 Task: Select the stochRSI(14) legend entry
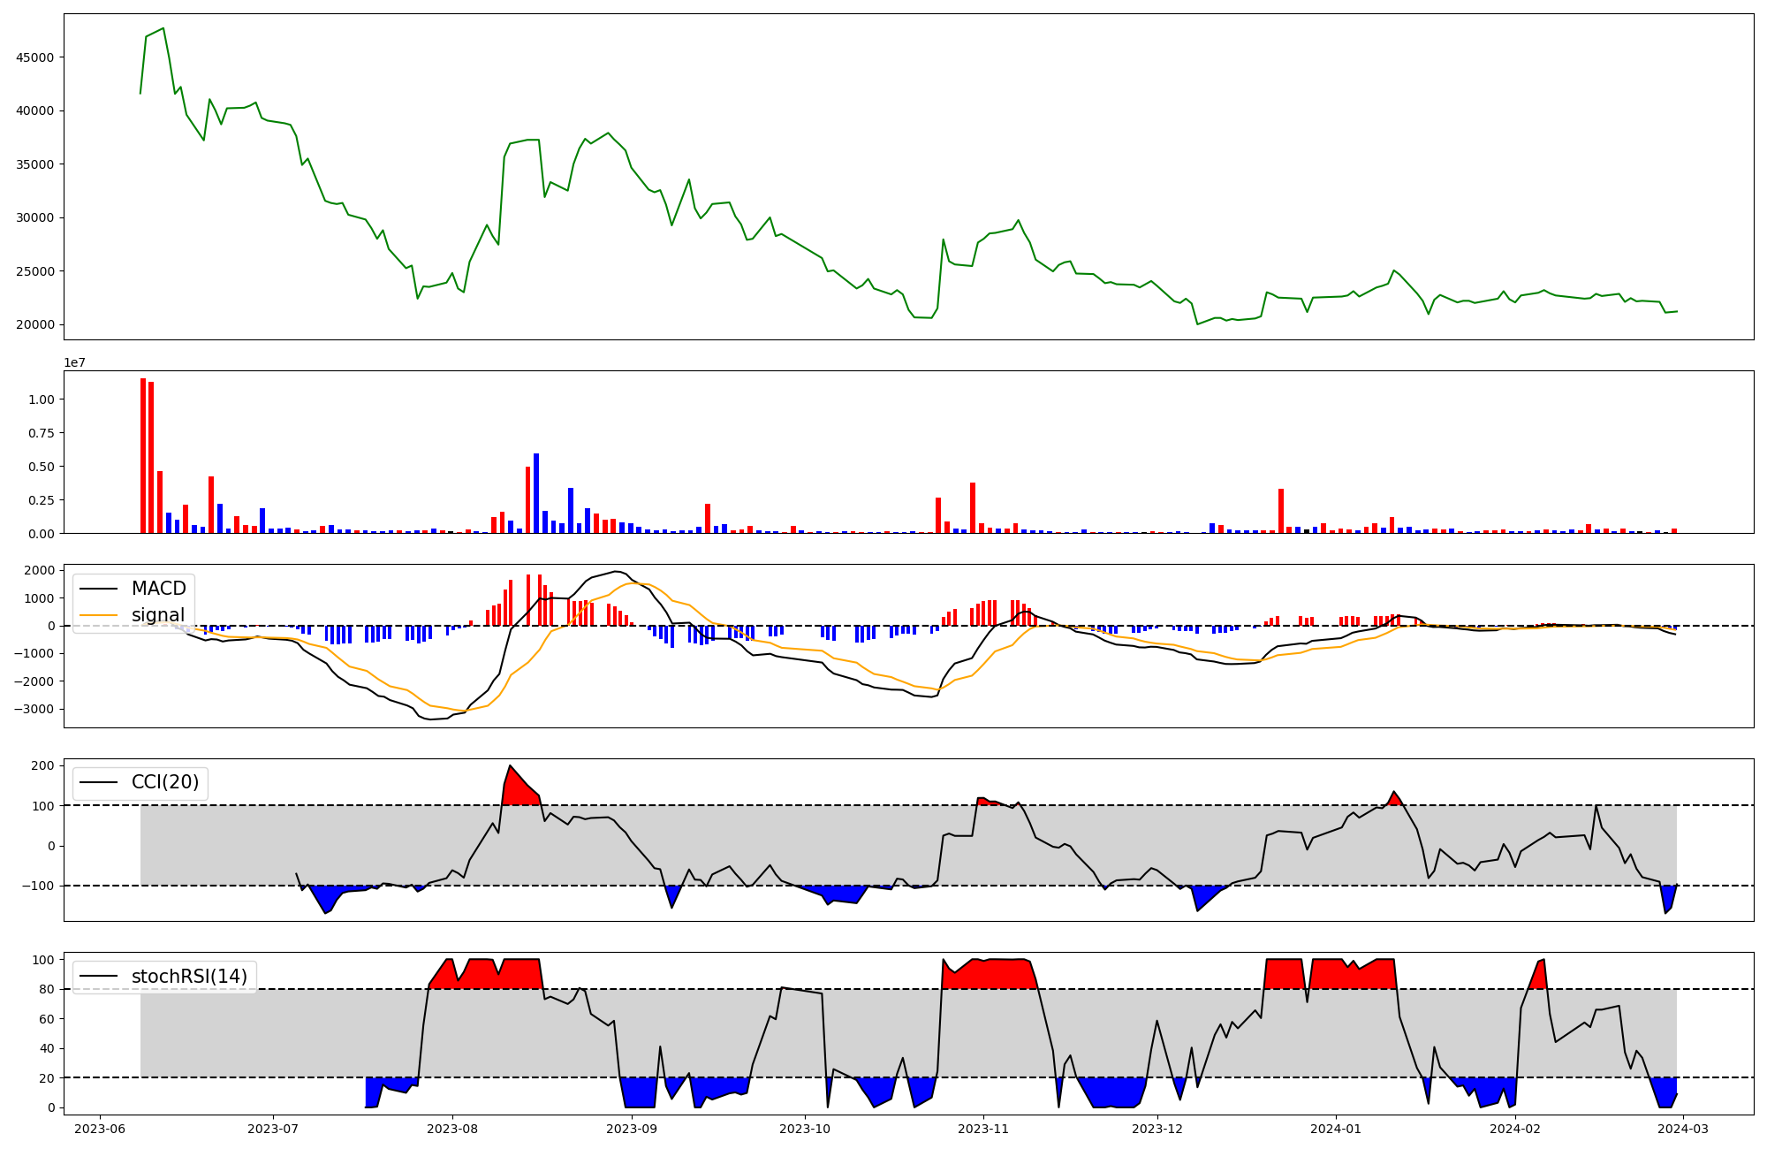click(188, 977)
